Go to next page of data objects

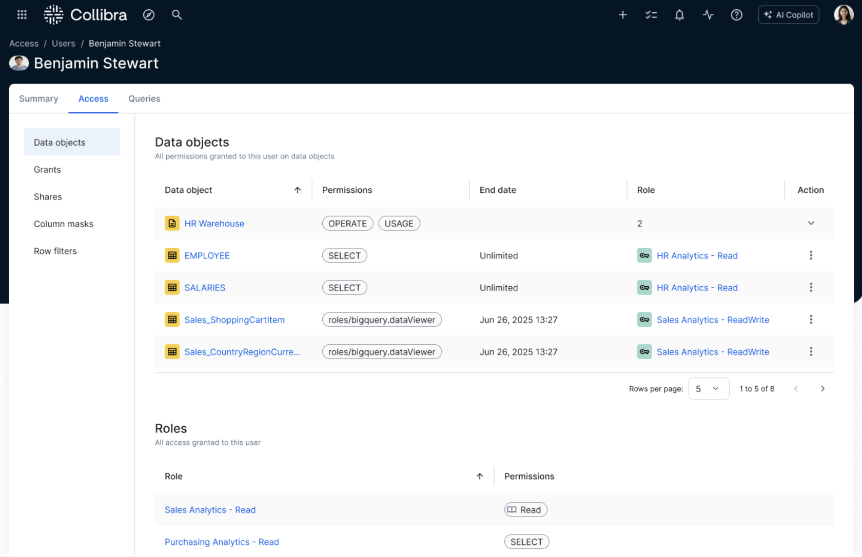[822, 389]
